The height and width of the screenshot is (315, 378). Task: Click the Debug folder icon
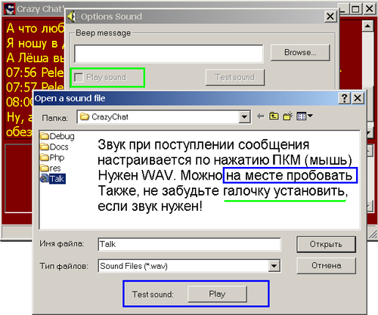pos(45,136)
